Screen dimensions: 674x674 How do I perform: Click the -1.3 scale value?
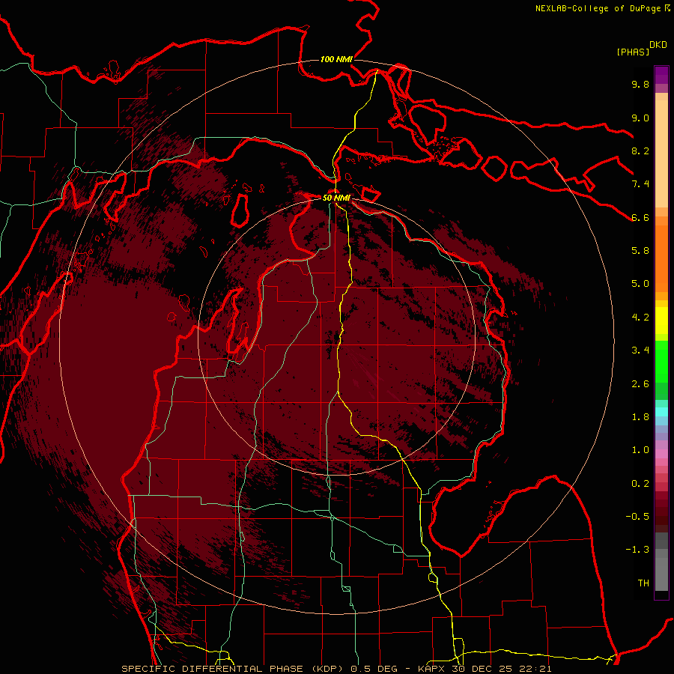pos(637,550)
